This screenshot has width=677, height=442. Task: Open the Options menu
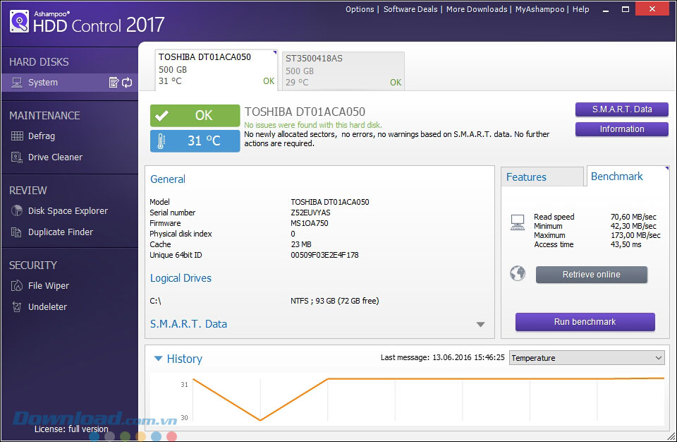point(360,9)
